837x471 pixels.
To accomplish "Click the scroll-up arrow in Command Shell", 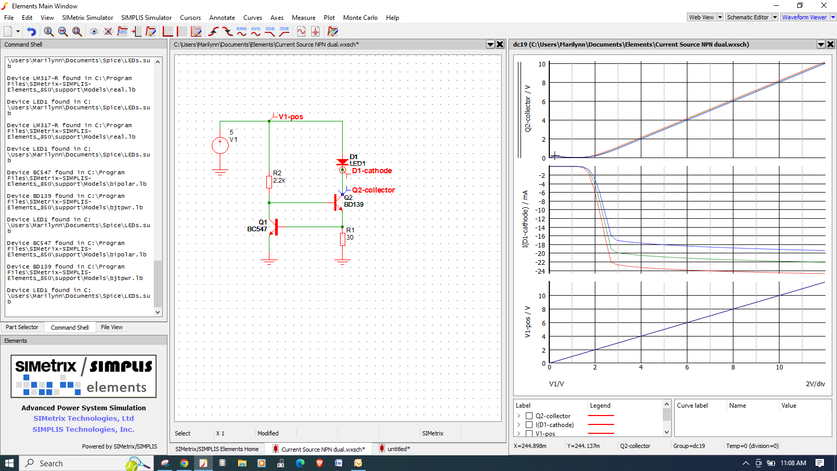I will click(x=158, y=62).
